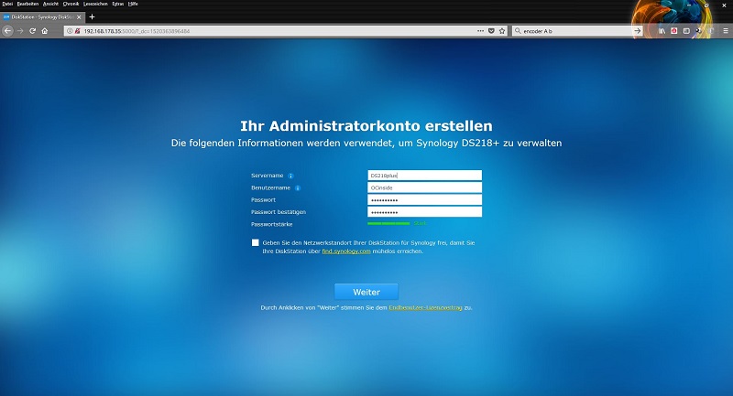733x396 pixels.
Task: Click the heading Ihr Administratorkonto erstellen
Action: click(366, 126)
